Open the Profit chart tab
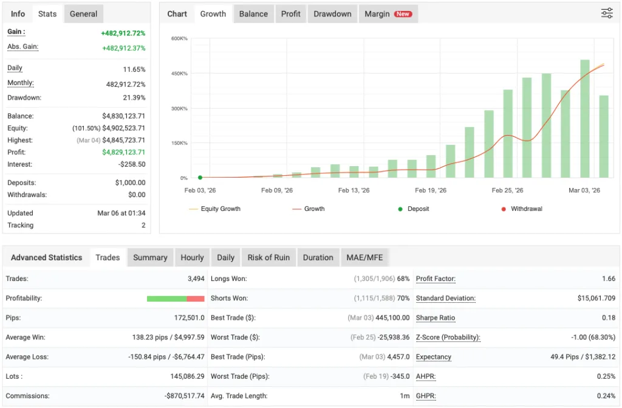 [x=290, y=13]
